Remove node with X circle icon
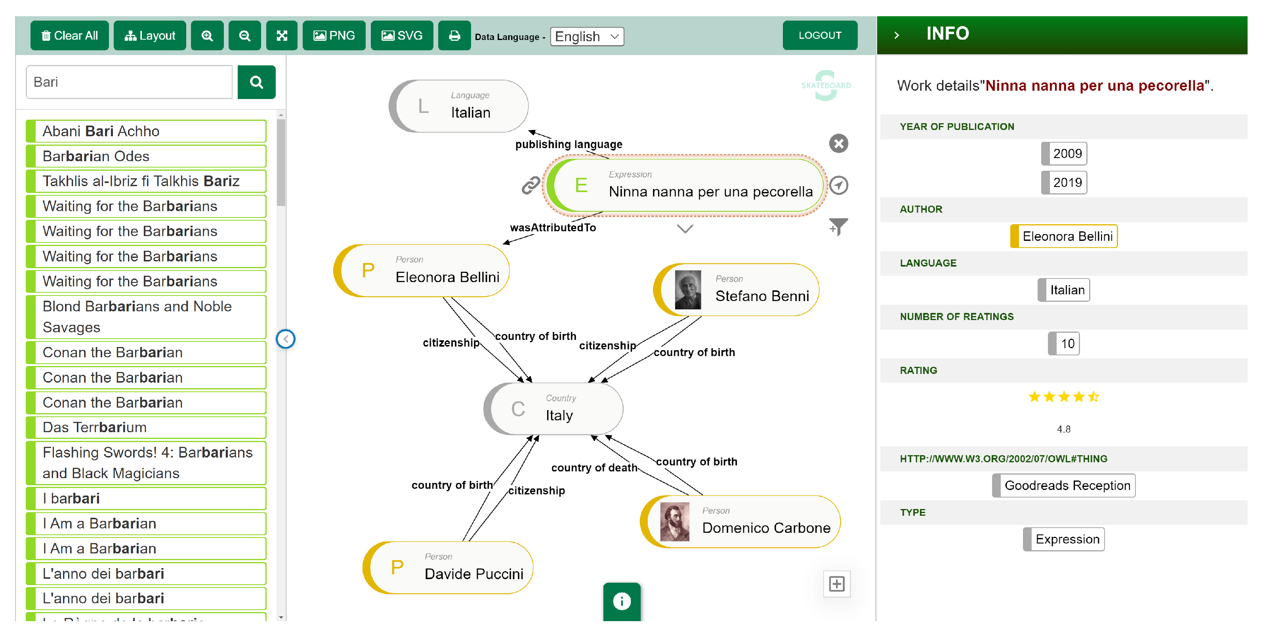The width and height of the screenshot is (1267, 635). coord(839,144)
